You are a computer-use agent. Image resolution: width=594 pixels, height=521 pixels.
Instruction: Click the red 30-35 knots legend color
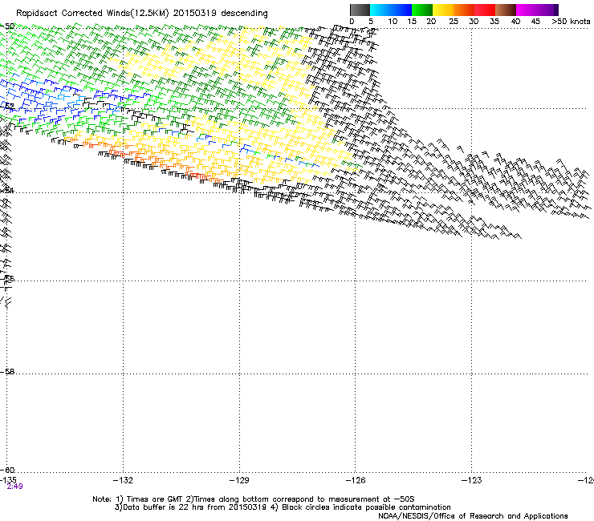(485, 10)
